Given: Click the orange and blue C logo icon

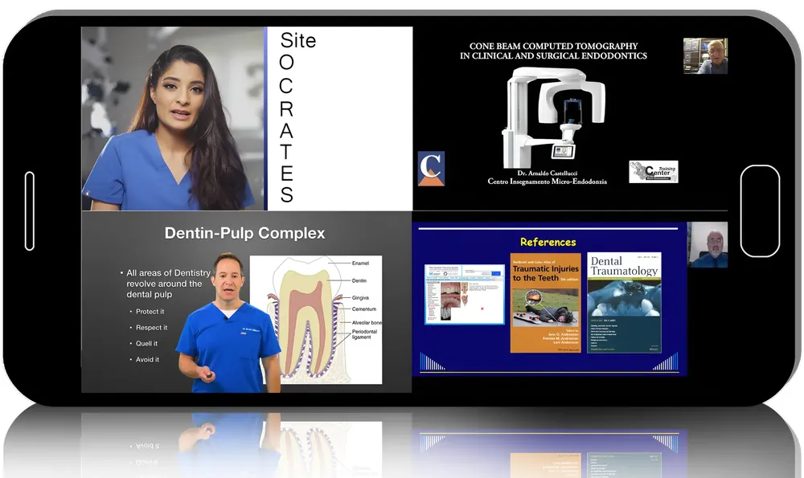Looking at the screenshot, I should (431, 169).
